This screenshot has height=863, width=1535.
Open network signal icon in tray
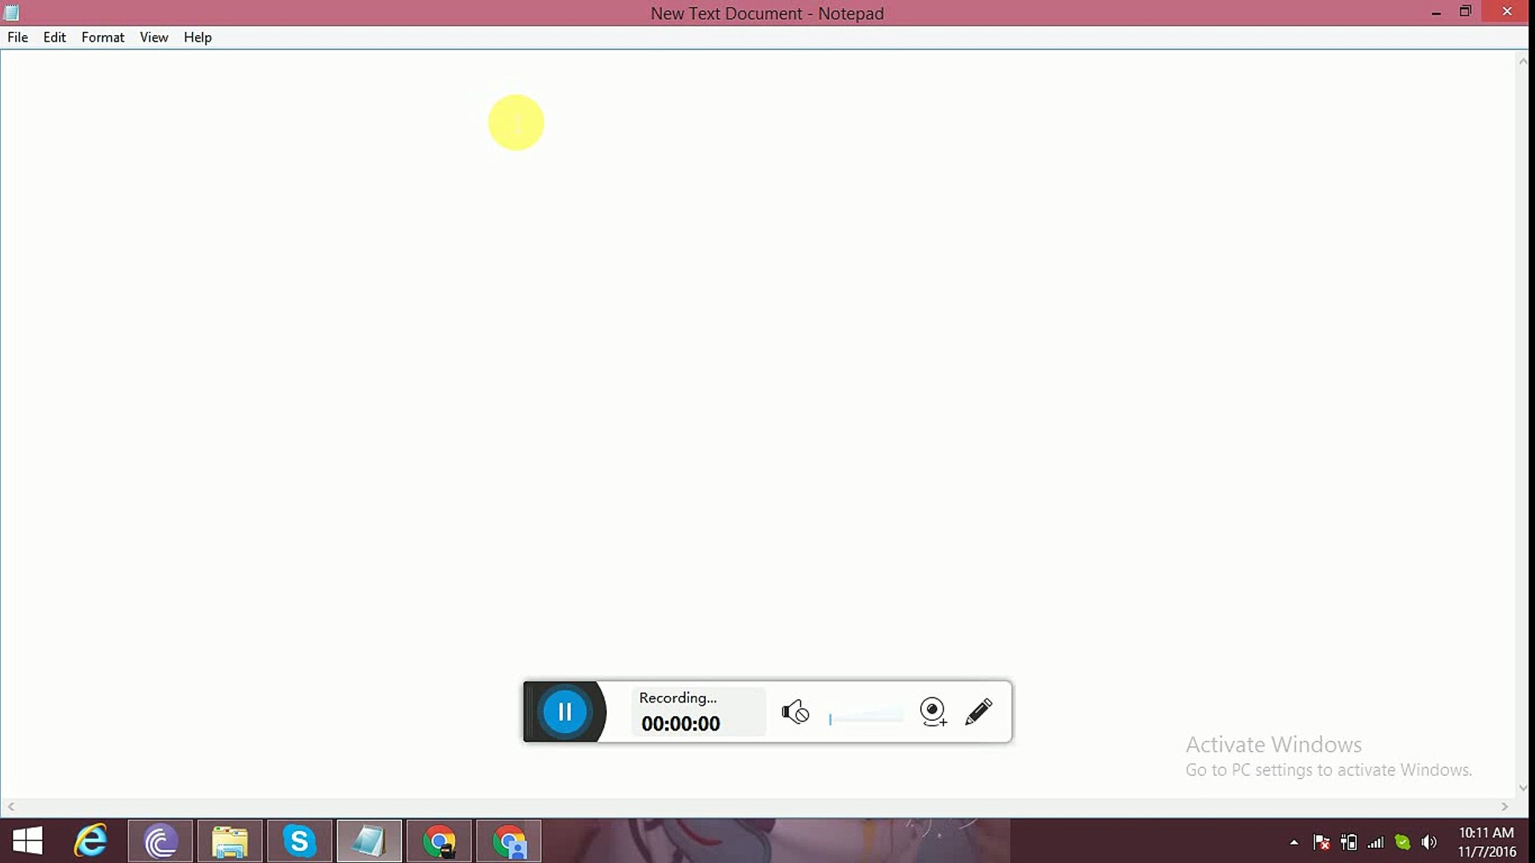coord(1376,842)
